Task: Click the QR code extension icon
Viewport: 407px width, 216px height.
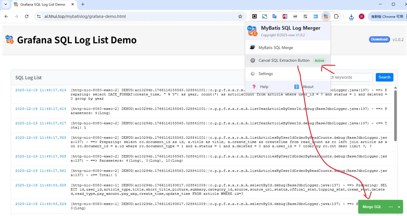Action: point(305,16)
